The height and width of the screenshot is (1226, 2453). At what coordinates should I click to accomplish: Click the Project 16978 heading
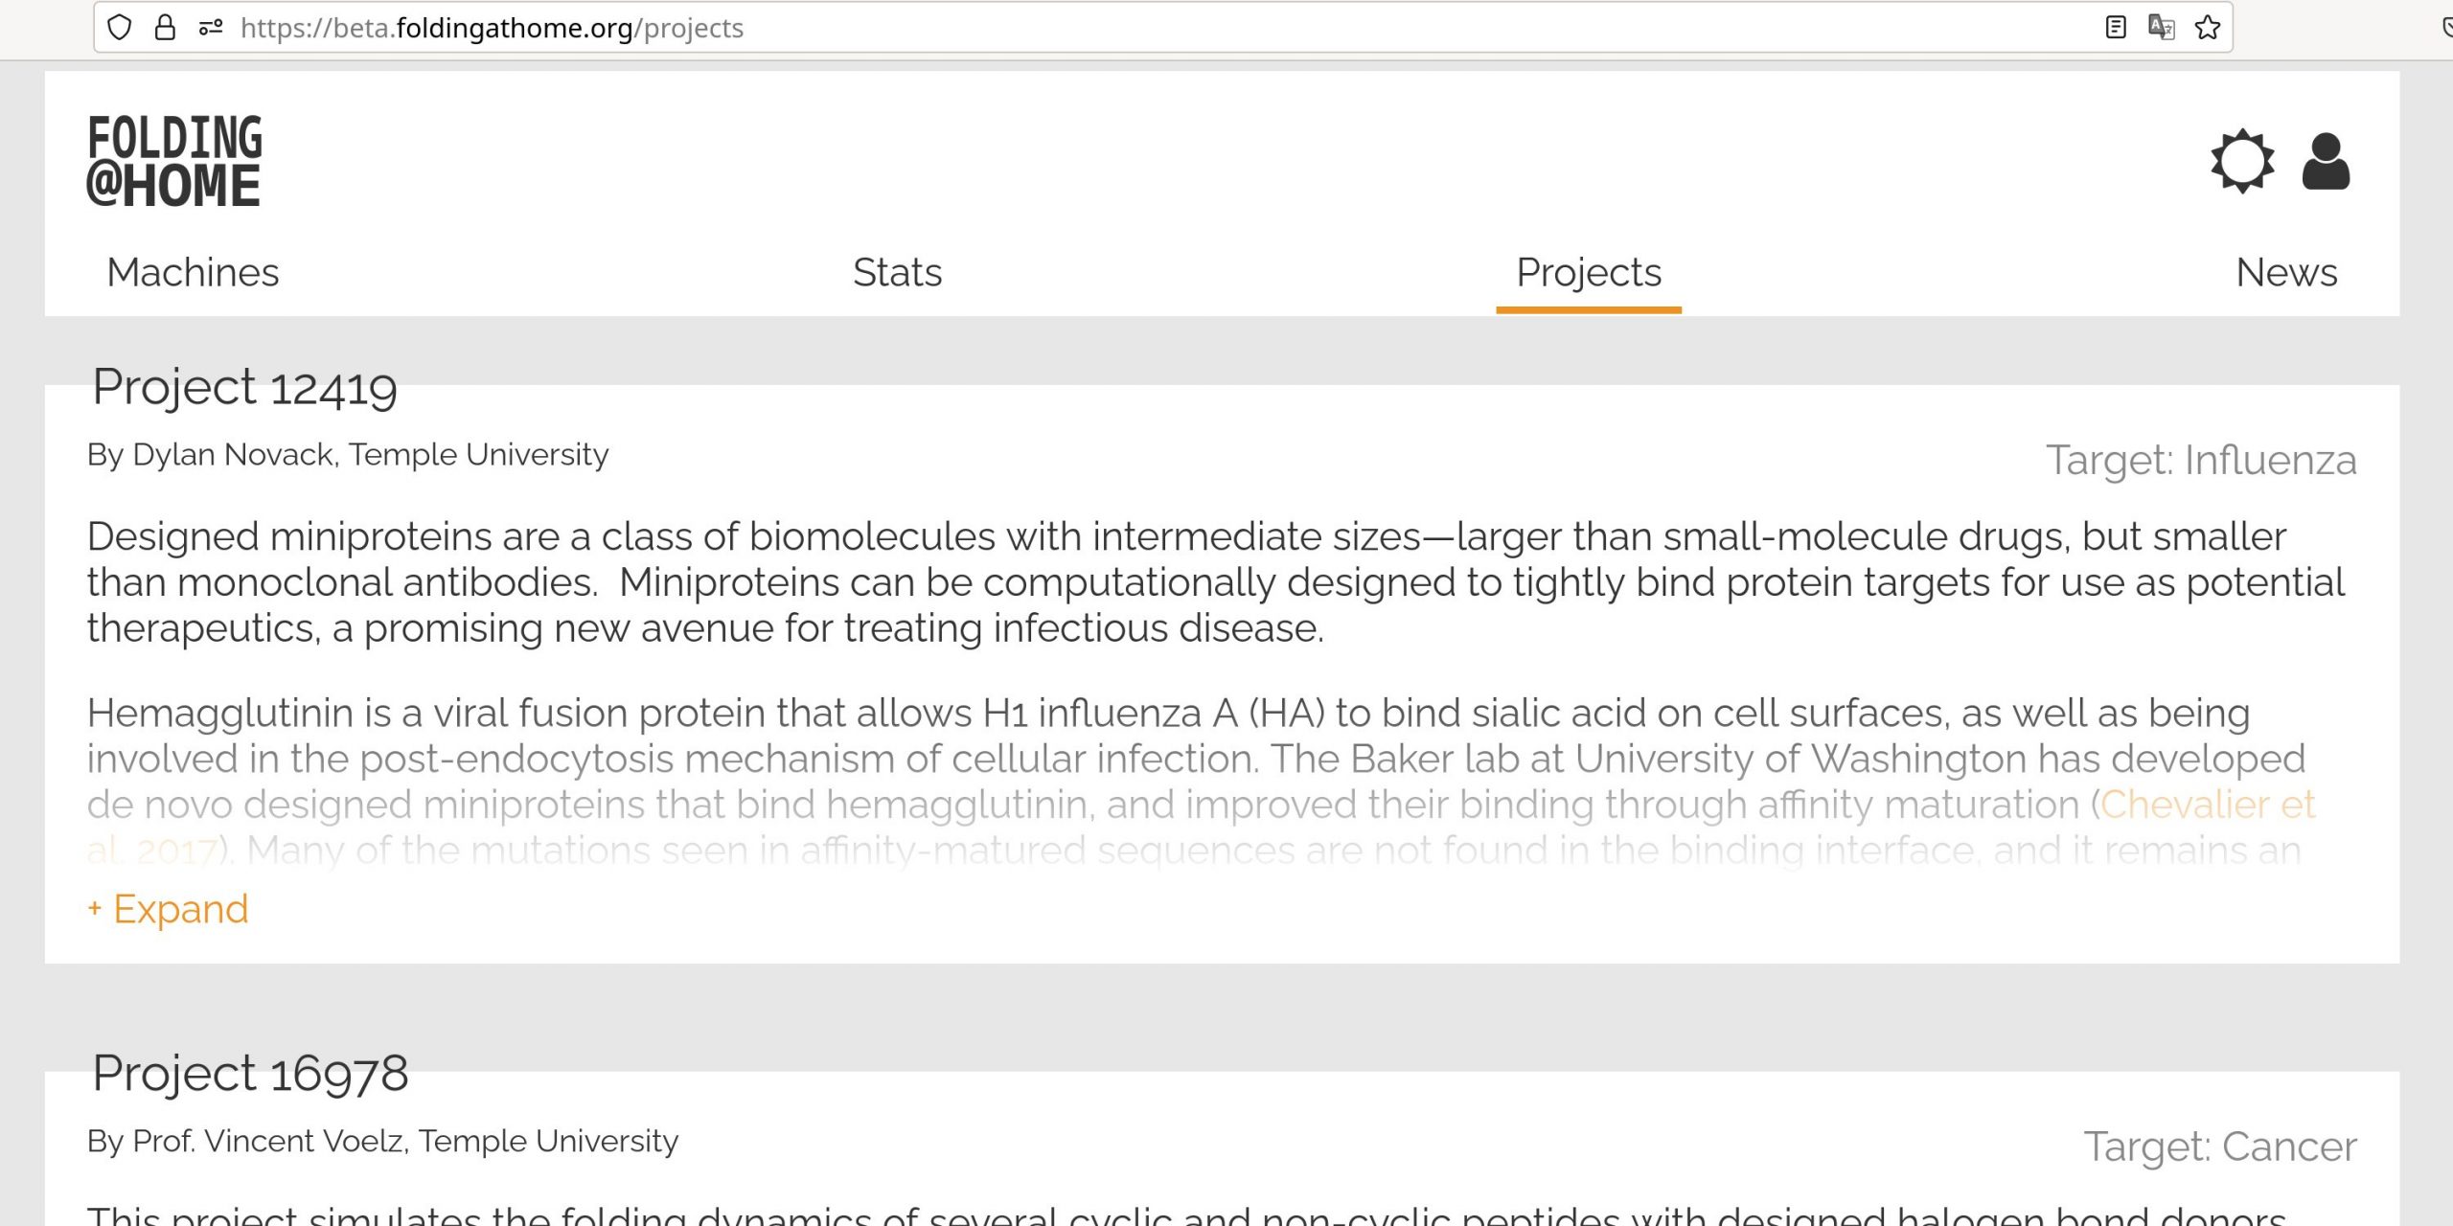tap(250, 1073)
